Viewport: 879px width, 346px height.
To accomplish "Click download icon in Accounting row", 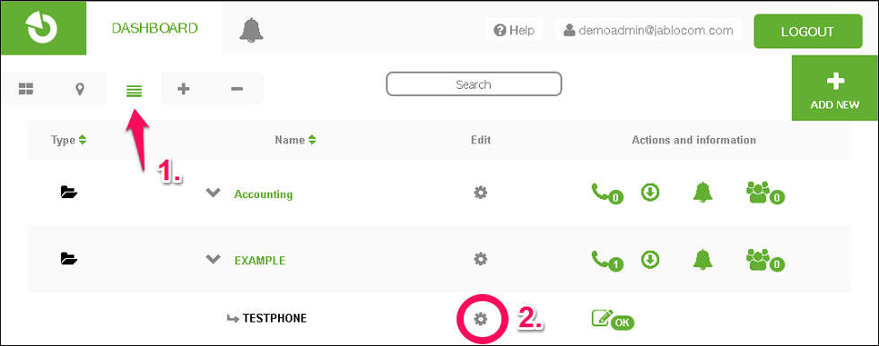I will [x=649, y=193].
